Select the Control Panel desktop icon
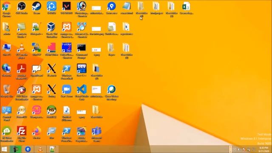This screenshot has width=272, height=153. (x=7, y=113)
